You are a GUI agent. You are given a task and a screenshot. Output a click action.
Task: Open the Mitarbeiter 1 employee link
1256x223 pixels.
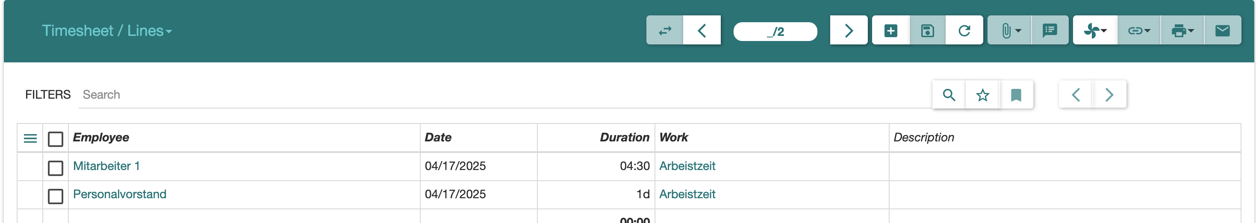[x=106, y=166]
